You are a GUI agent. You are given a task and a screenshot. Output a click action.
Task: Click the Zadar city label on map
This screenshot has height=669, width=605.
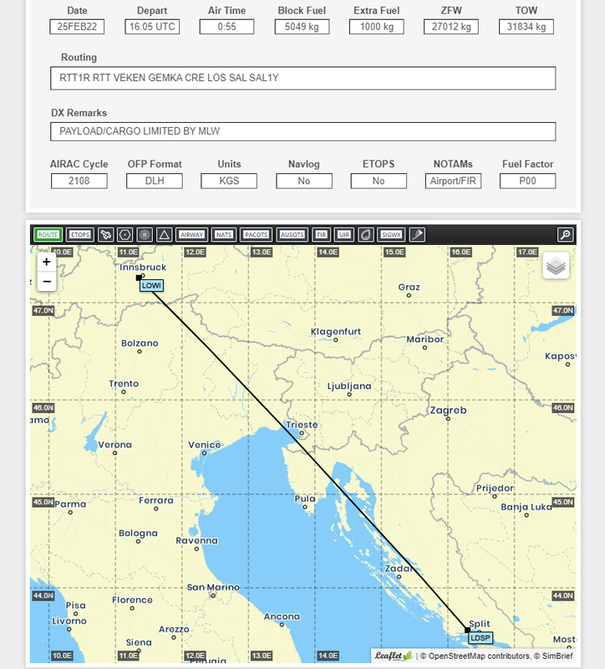click(399, 569)
